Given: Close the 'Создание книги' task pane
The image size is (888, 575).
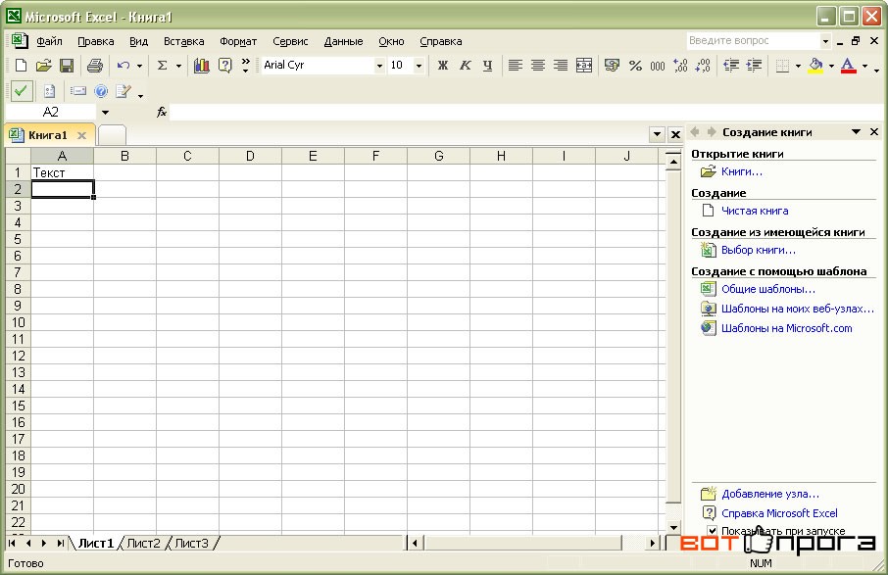Looking at the screenshot, I should [x=874, y=132].
